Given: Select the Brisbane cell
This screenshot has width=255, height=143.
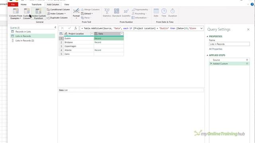Looking at the screenshot, I should [79, 43].
